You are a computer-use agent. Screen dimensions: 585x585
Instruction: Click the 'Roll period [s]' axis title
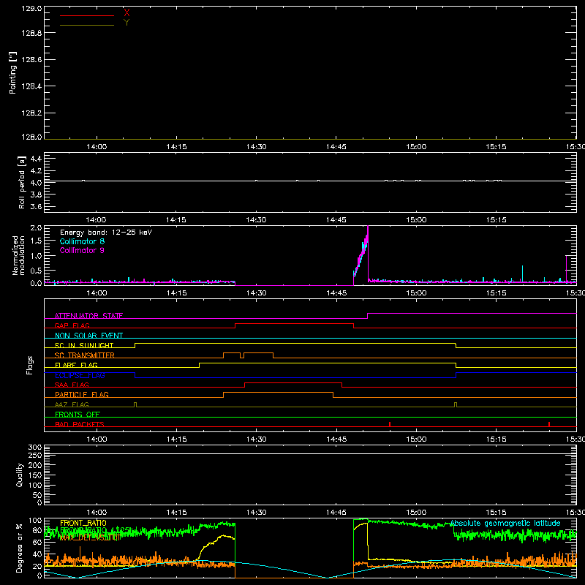click(x=21, y=182)
